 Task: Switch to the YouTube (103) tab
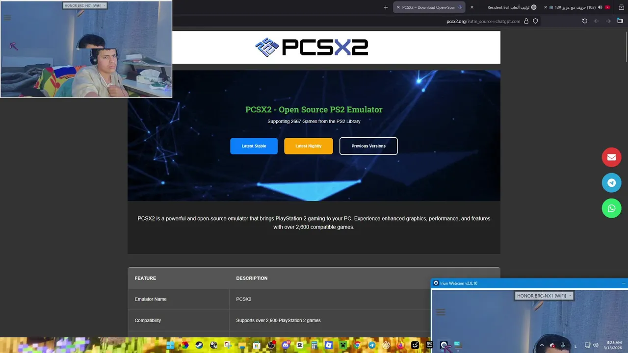[x=579, y=7]
